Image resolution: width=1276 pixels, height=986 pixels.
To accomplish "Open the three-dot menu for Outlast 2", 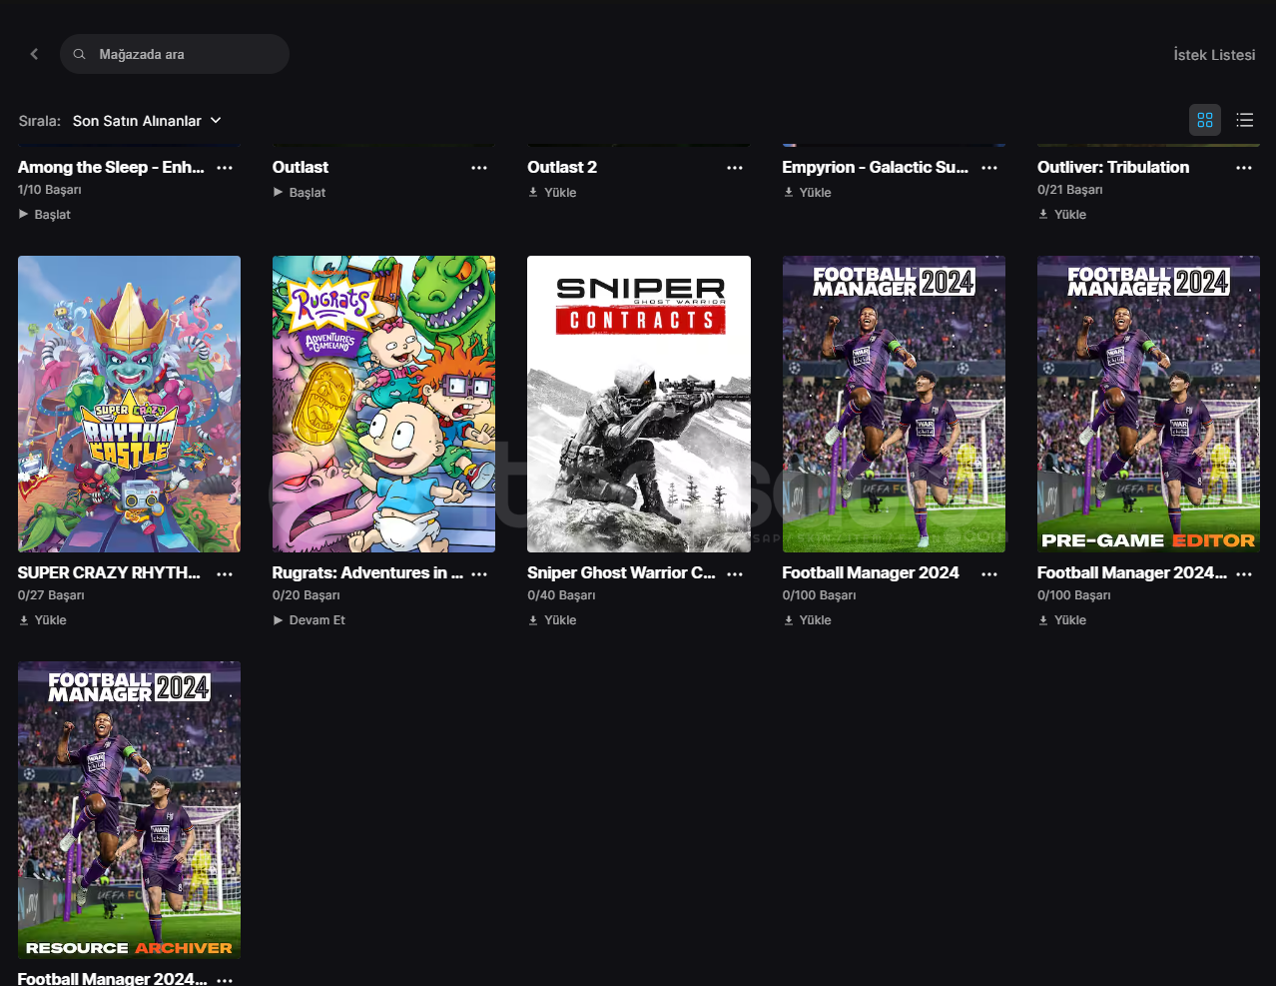I will click(735, 168).
